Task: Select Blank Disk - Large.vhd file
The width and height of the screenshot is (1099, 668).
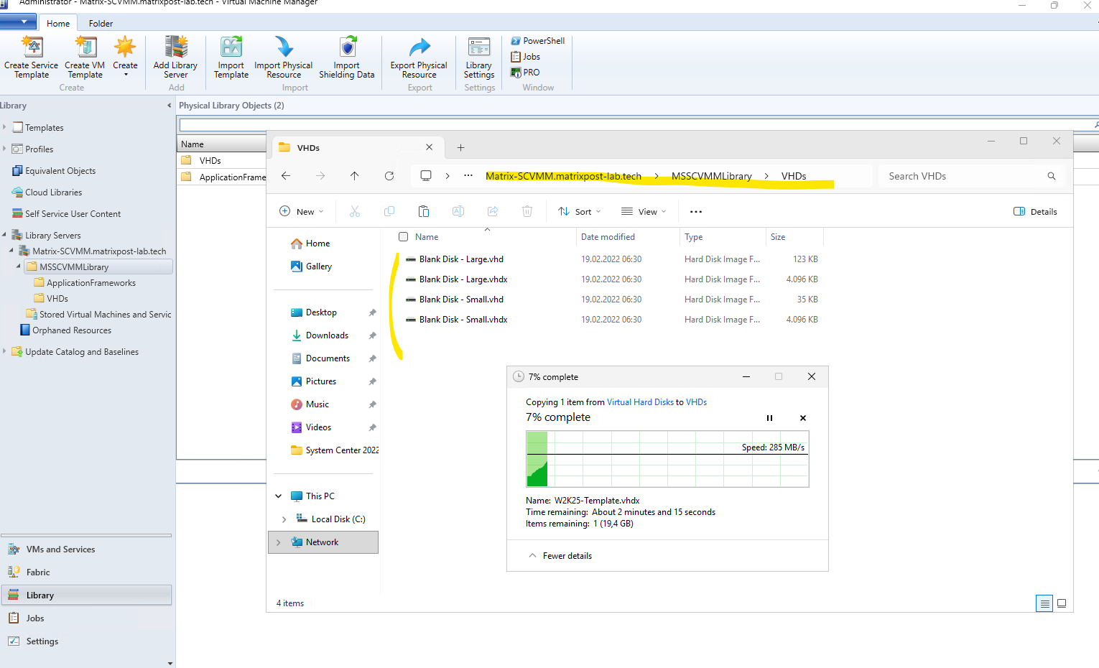Action: coord(461,259)
